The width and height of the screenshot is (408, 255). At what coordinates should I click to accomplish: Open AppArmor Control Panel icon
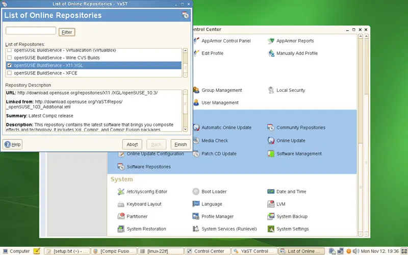tap(196, 41)
